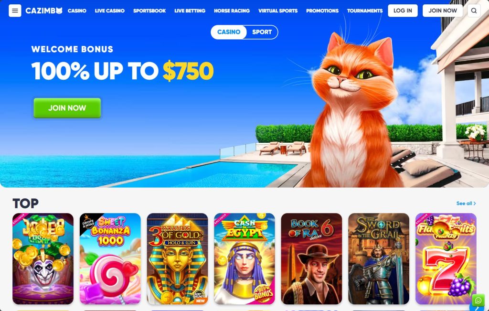Click the Log In button

coord(403,11)
